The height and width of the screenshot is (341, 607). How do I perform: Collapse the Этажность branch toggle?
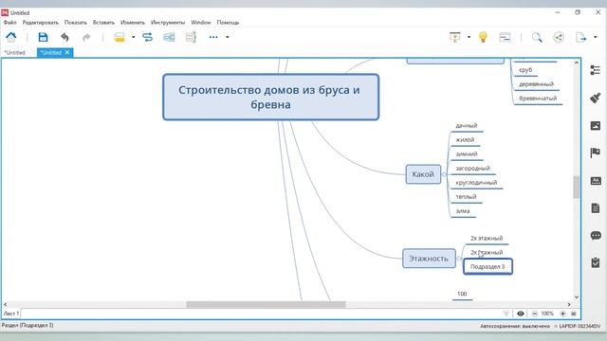tap(459, 259)
